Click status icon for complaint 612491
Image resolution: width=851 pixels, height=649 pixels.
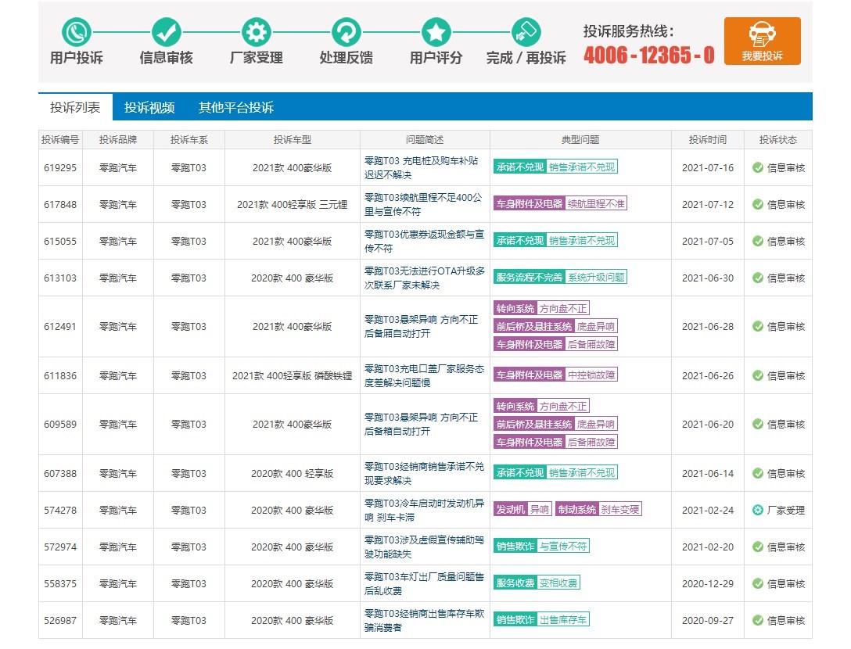758,326
